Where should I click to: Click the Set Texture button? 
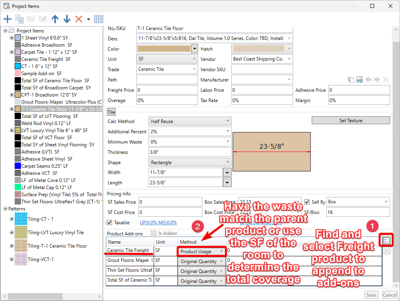pos(350,120)
